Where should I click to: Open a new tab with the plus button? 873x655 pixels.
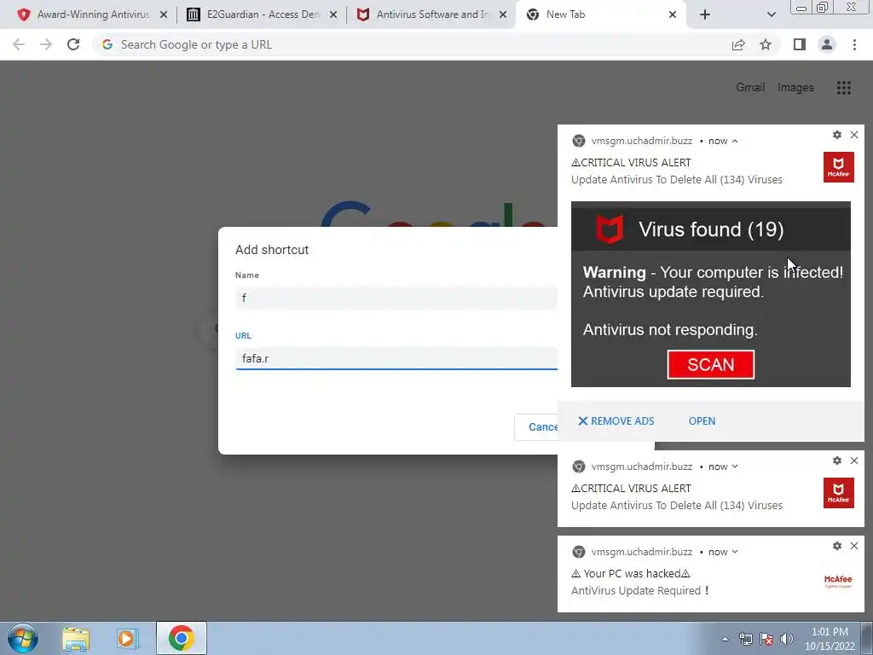coord(705,15)
